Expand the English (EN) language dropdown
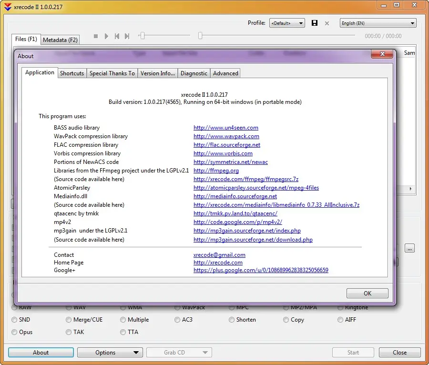429x365 pixels. click(378, 23)
